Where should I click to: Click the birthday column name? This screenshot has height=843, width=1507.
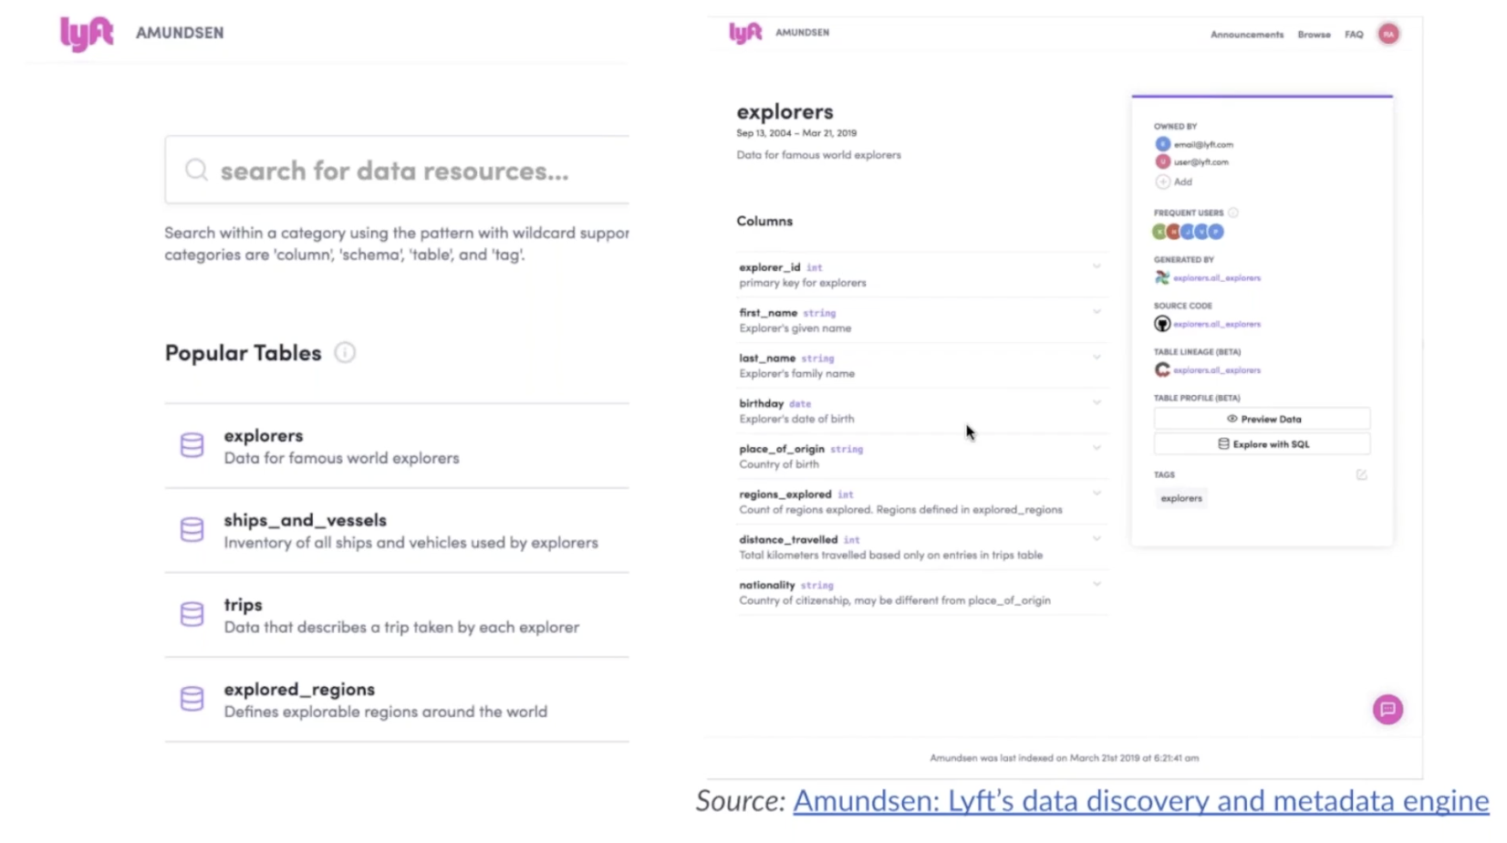(x=761, y=403)
